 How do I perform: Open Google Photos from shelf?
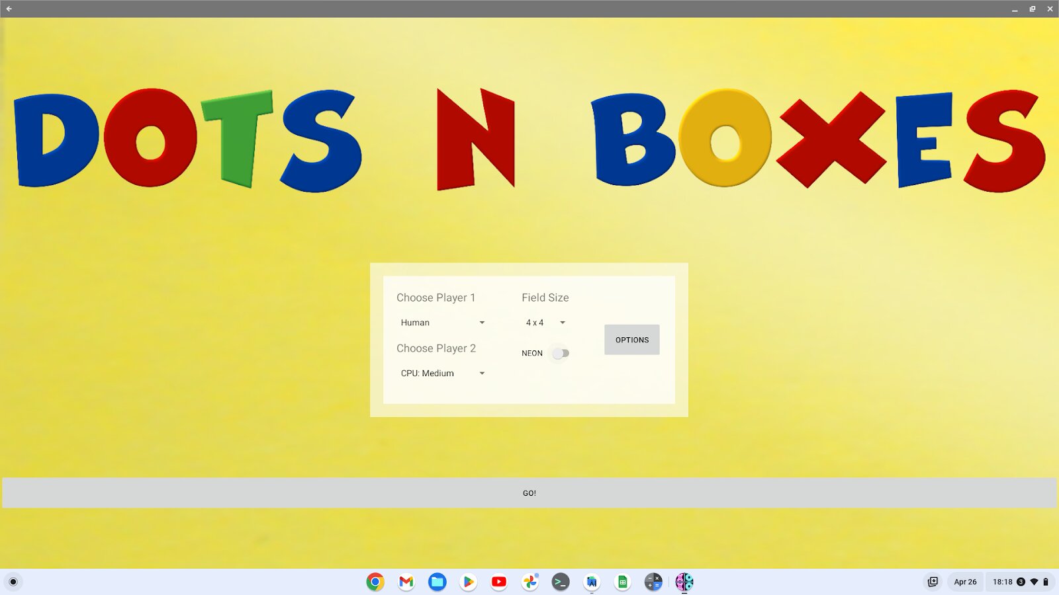[x=530, y=582]
